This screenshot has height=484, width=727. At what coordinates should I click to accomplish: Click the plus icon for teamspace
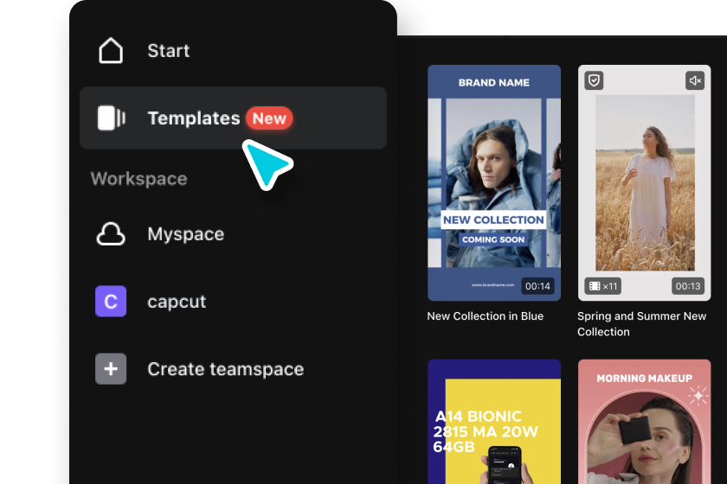point(111,369)
